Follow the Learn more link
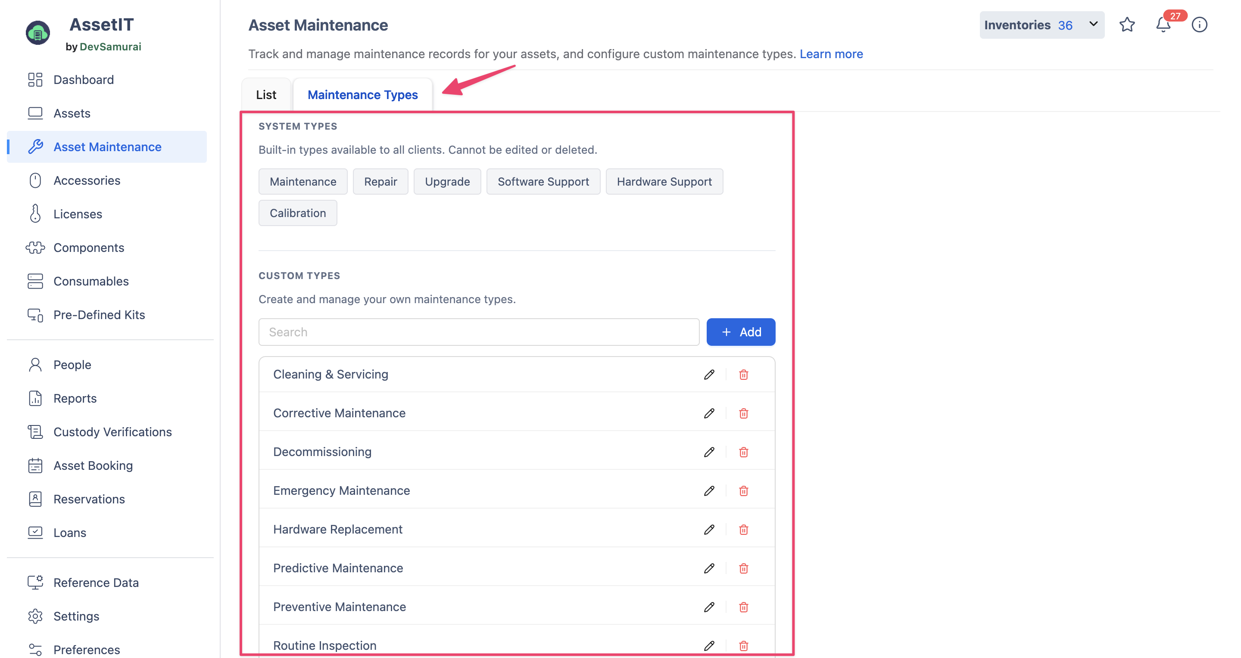Image resolution: width=1241 pixels, height=658 pixels. click(x=831, y=54)
